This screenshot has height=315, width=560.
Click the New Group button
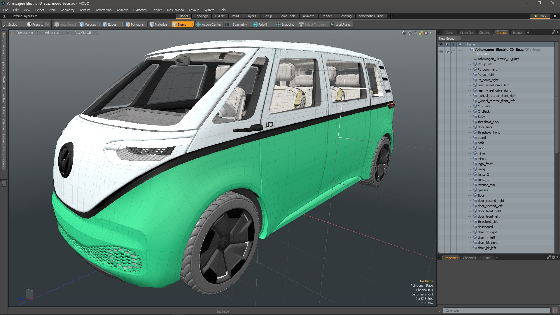pos(449,38)
